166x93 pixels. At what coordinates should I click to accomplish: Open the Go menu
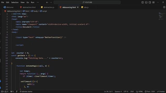pyautogui.click(x=28, y=2)
